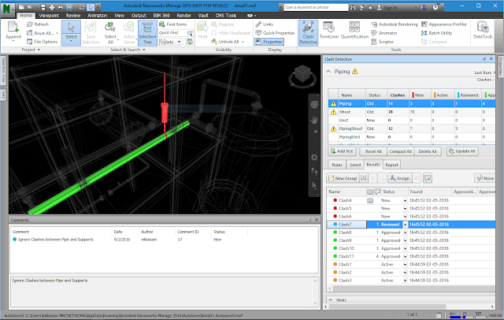
Task: Open the TimeLiner tool
Action: (x=329, y=31)
